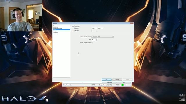Click the custom height field showing 1080

coord(100,28)
